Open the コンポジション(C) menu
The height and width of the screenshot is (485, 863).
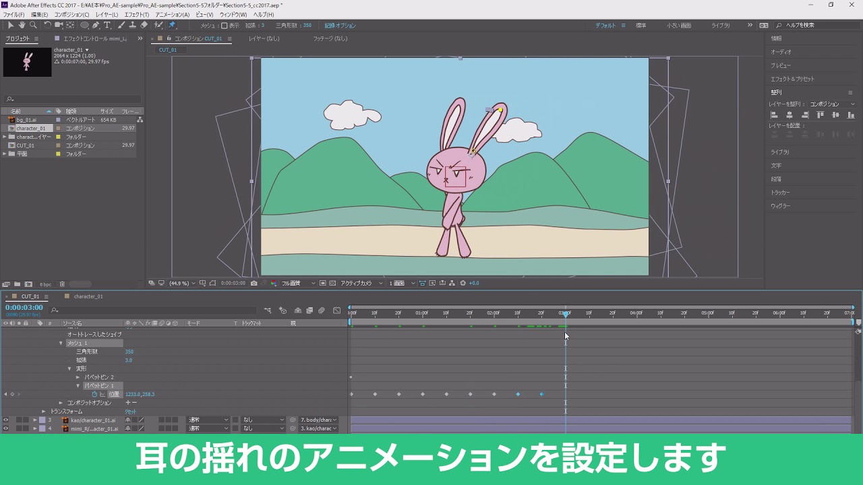pos(71,14)
